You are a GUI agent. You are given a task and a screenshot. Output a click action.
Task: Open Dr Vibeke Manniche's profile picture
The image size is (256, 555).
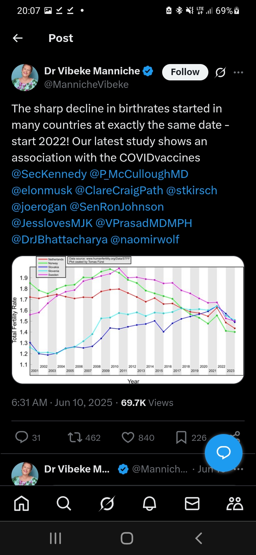coord(25,78)
